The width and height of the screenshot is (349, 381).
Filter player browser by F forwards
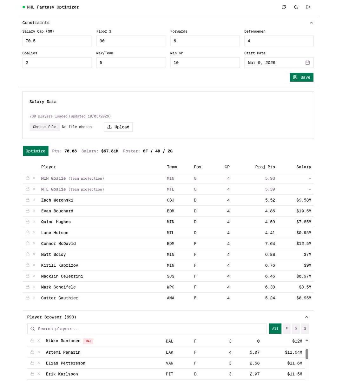tap(286, 329)
